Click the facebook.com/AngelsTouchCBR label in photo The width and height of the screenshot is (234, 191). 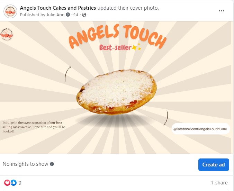pyautogui.click(x=201, y=129)
